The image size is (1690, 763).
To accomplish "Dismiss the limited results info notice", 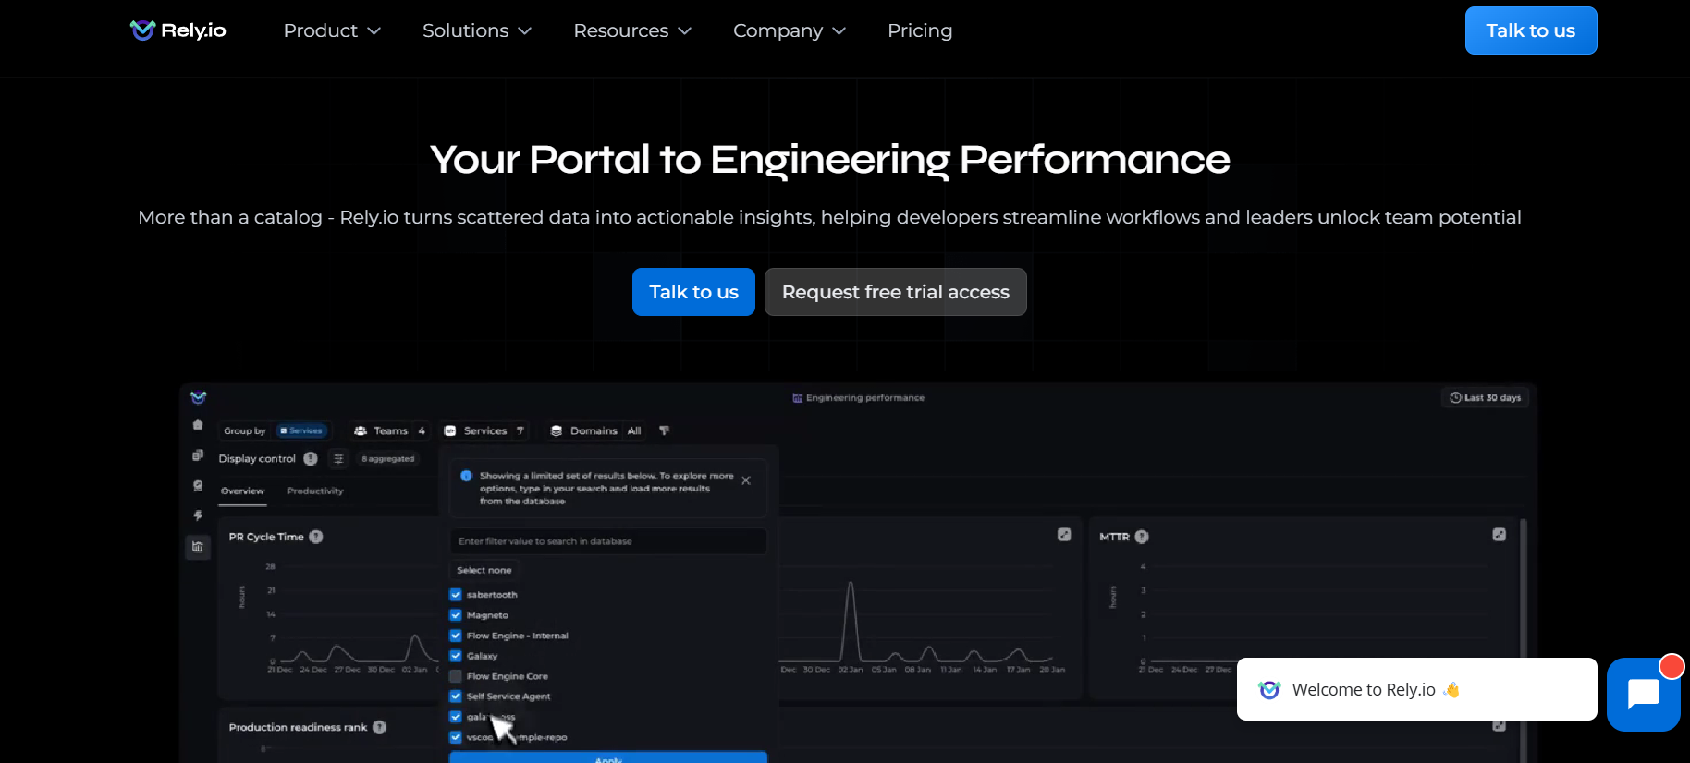I will 746,480.
